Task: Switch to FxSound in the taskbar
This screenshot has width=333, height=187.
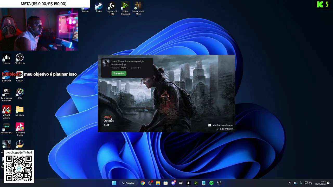Action: pos(188,183)
